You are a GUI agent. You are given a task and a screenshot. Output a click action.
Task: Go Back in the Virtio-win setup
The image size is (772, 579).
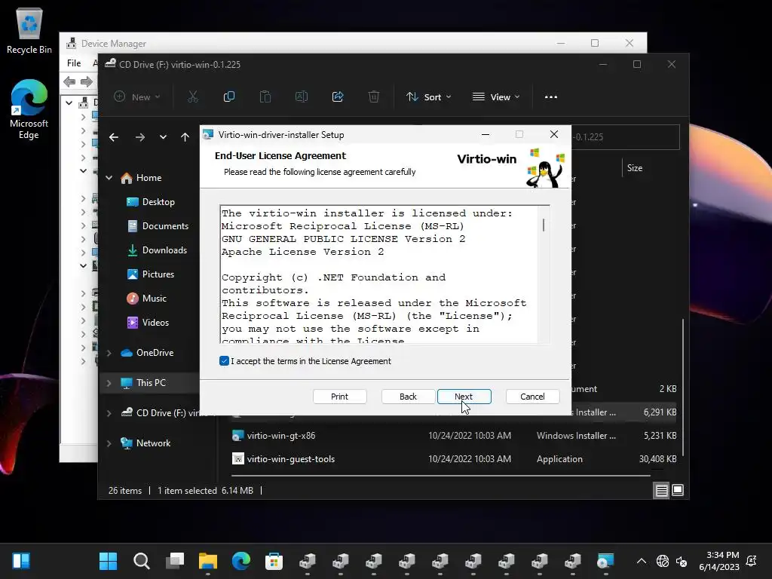coord(408,397)
